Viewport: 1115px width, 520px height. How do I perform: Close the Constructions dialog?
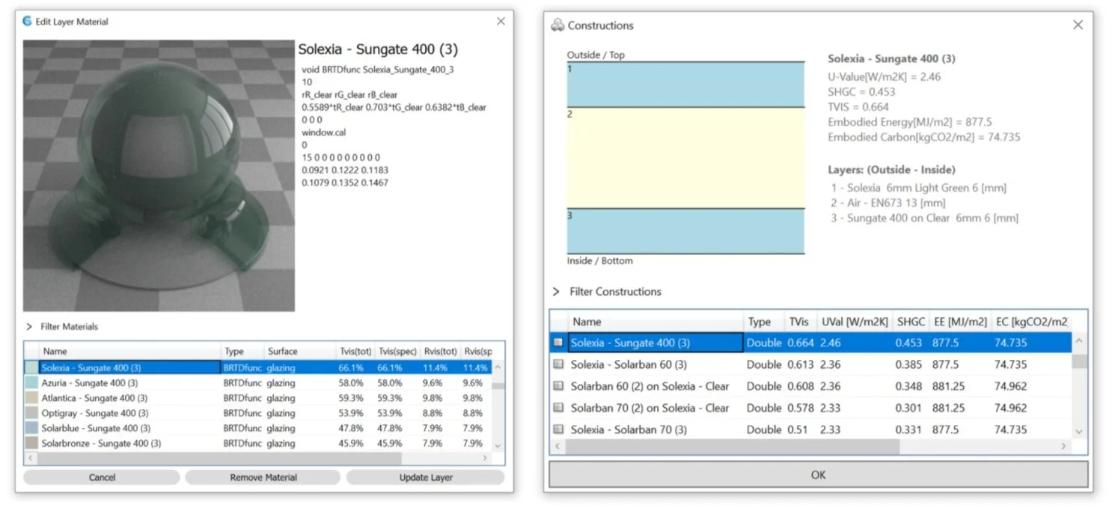click(1078, 25)
